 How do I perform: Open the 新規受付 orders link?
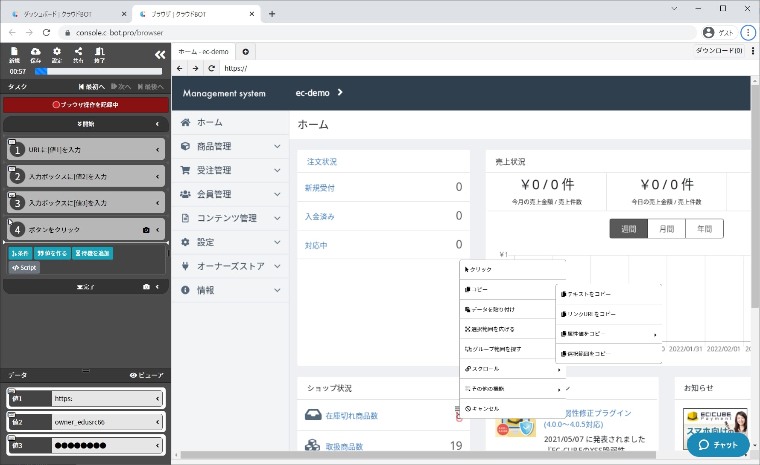coord(319,188)
